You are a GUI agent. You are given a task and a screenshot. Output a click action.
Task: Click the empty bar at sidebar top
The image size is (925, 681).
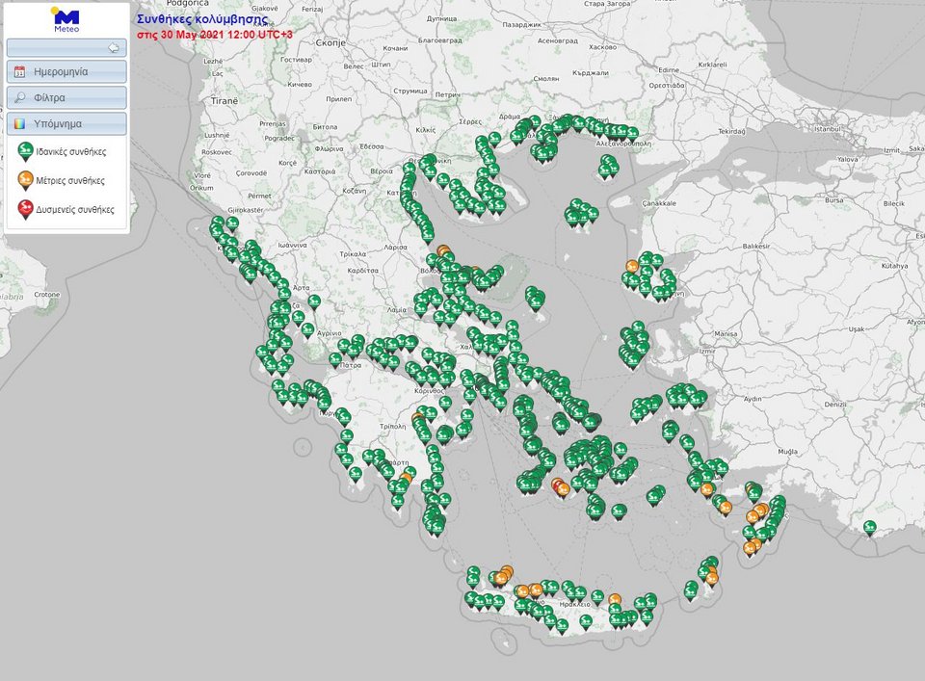pos(58,46)
